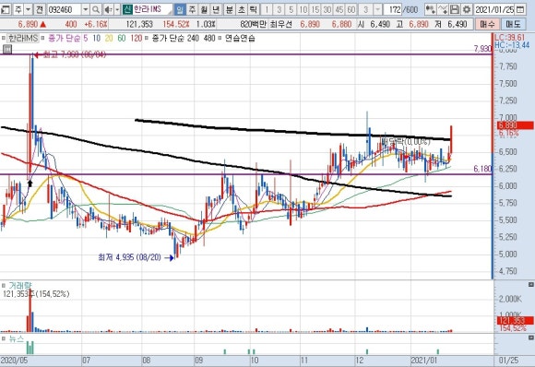Click the red 121,353 volume tag
Screen dimensions: 535x367
coord(516,321)
